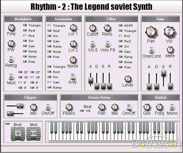The height and width of the screenshot is (153, 183).
Task: Select the lit 8' octave LED
Action: (x=20, y=82)
